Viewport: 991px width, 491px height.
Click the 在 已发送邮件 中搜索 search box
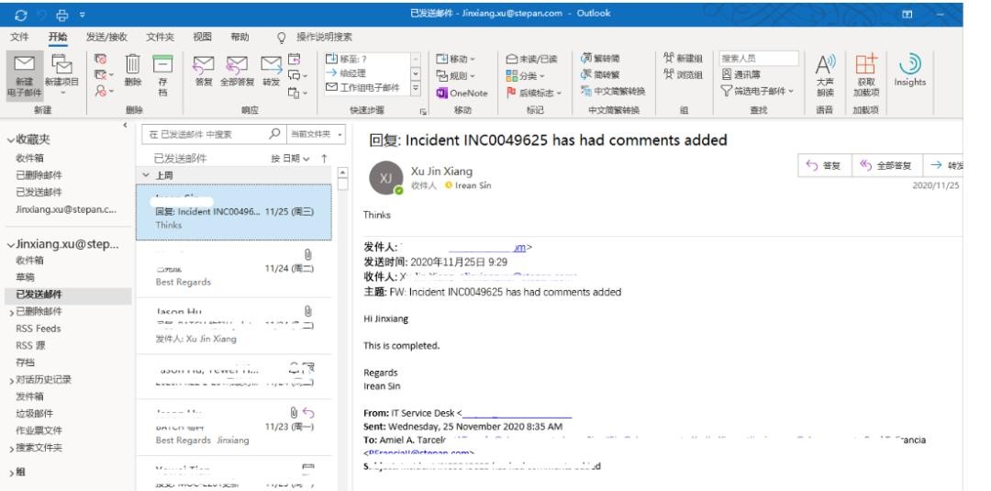click(x=214, y=134)
